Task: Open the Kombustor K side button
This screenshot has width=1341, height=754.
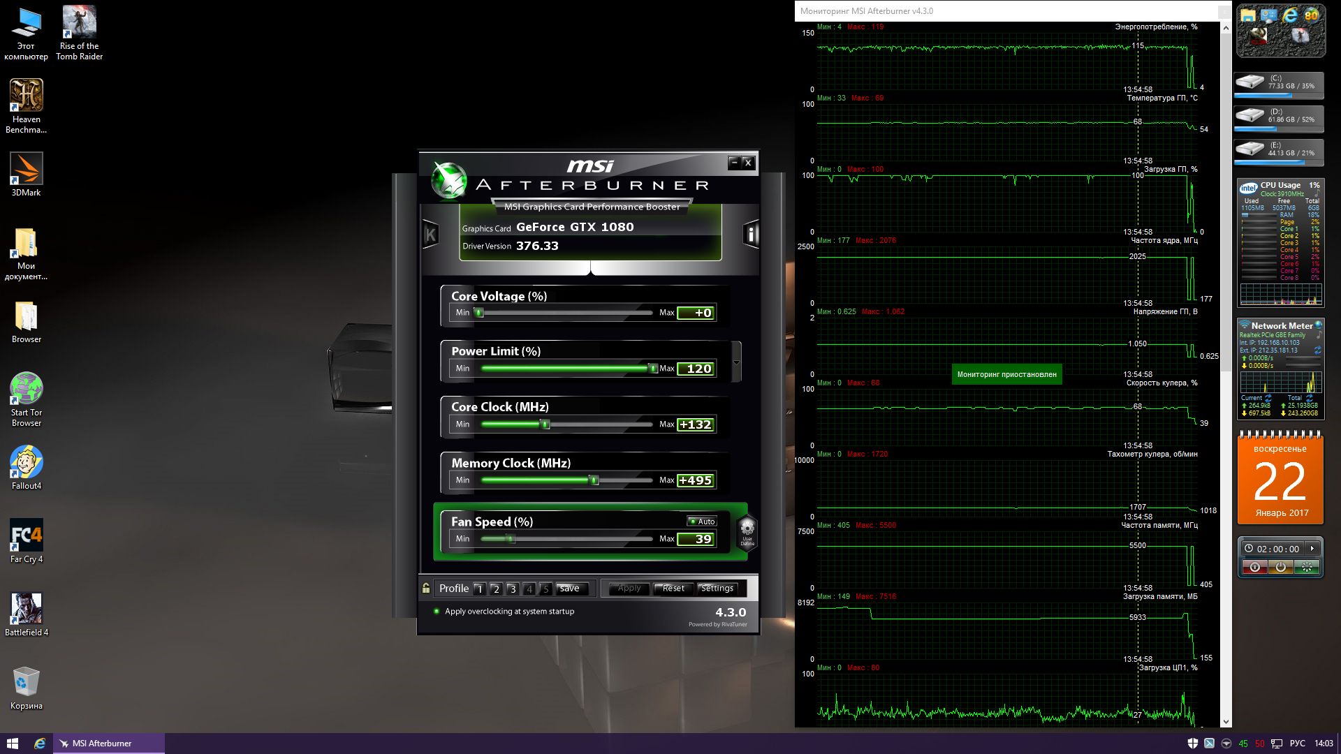Action: click(431, 235)
